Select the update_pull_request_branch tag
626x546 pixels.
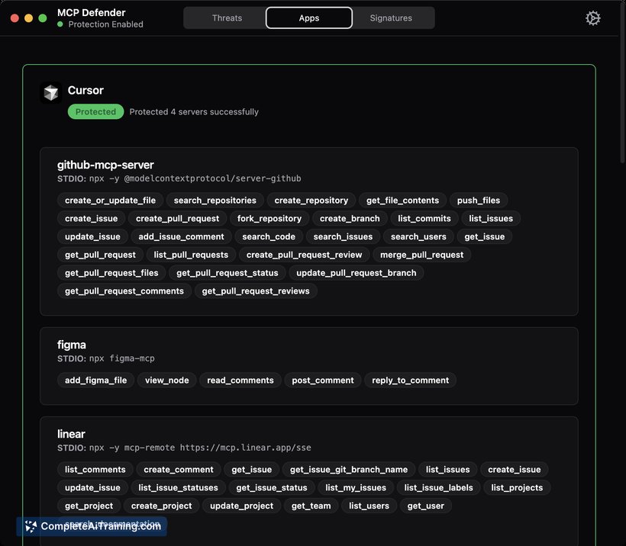pos(356,273)
